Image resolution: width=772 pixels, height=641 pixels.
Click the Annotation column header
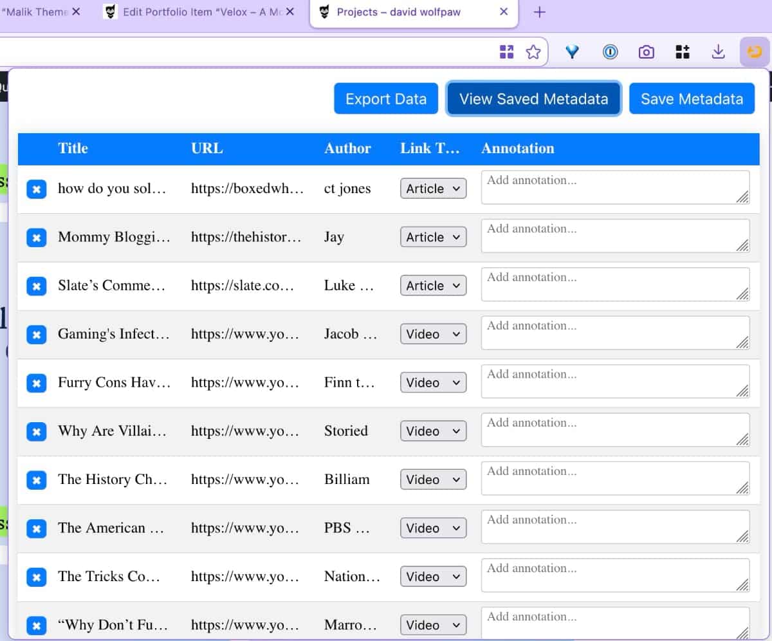coord(518,148)
